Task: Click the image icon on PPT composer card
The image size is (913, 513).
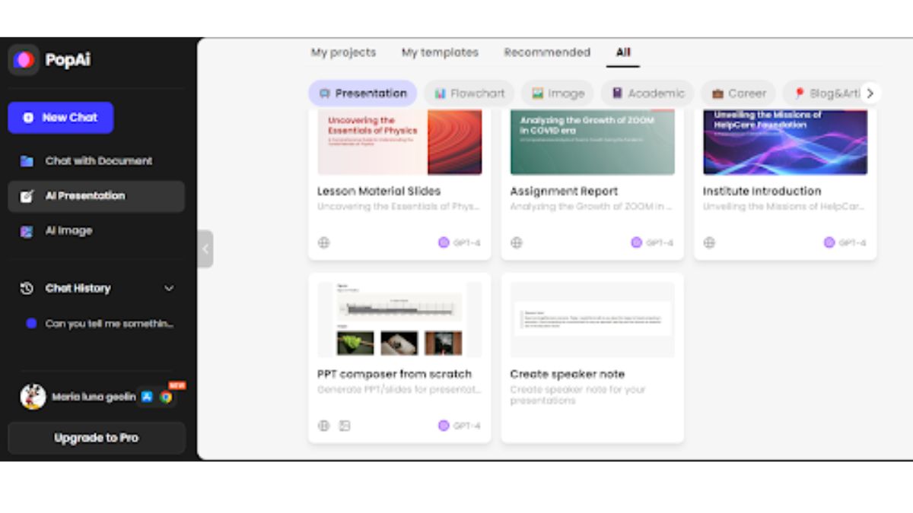Action: pos(345,426)
